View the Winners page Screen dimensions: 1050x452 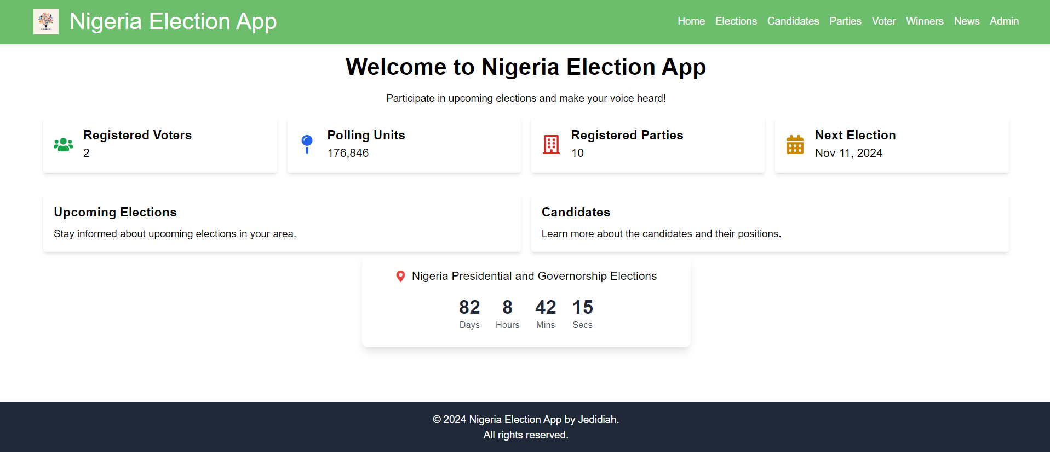point(925,21)
